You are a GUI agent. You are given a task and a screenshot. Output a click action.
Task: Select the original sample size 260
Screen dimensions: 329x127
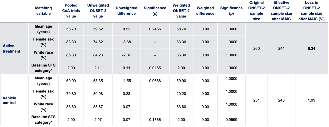pos(257,48)
